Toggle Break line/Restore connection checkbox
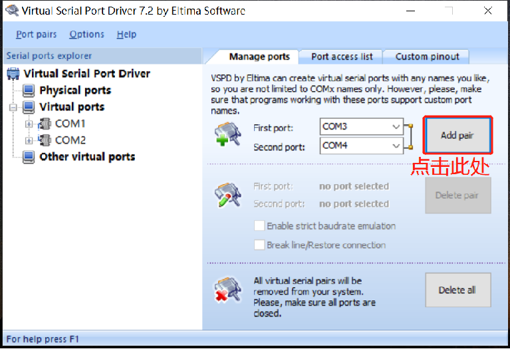 [x=259, y=245]
